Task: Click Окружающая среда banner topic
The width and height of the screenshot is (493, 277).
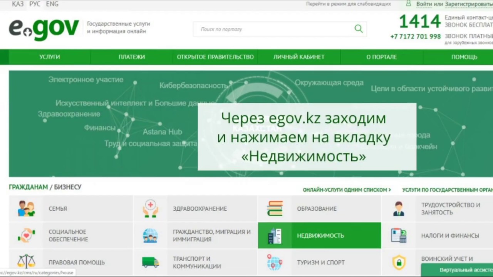Action: 329,83
